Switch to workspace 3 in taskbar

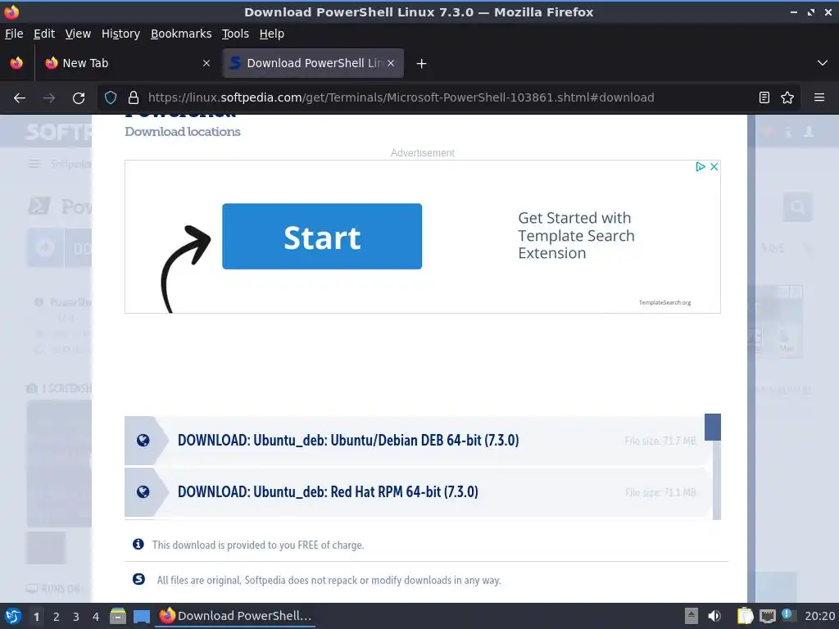tap(76, 617)
